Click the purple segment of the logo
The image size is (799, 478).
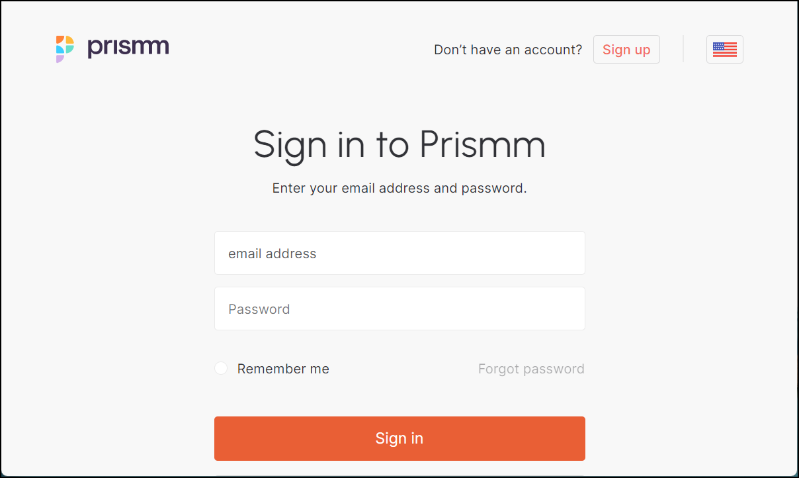coord(60,58)
